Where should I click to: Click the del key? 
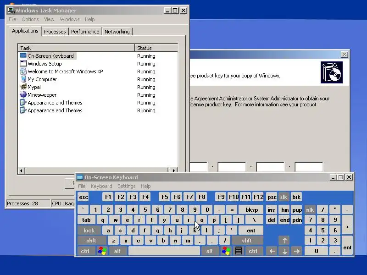(272, 220)
